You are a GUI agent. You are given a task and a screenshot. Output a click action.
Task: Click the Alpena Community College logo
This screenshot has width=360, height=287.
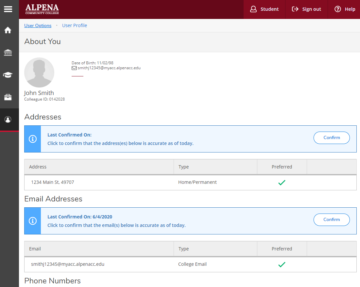coord(42,9)
